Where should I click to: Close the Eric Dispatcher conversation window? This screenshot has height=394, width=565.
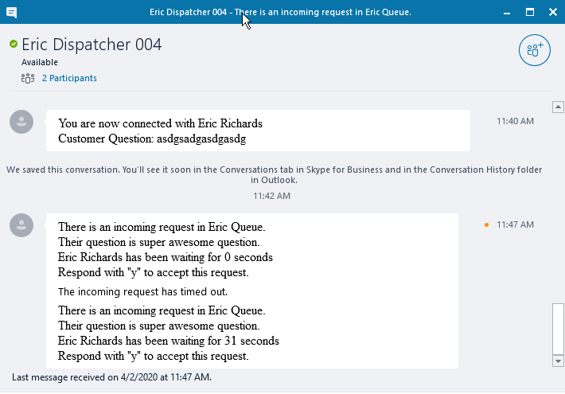pos(553,12)
